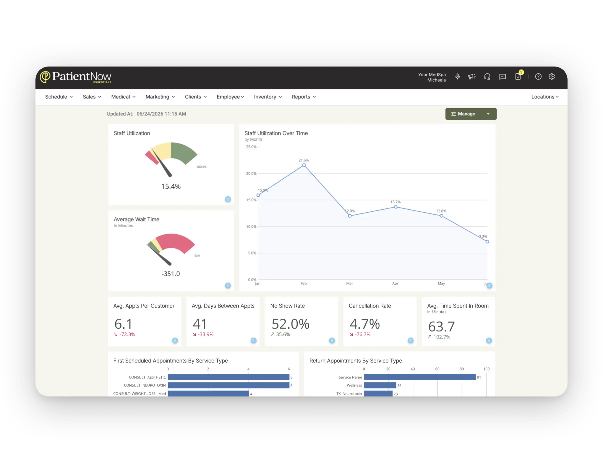
Task: Click the 4.7% Cancellation Rate value
Action: pyautogui.click(x=365, y=324)
